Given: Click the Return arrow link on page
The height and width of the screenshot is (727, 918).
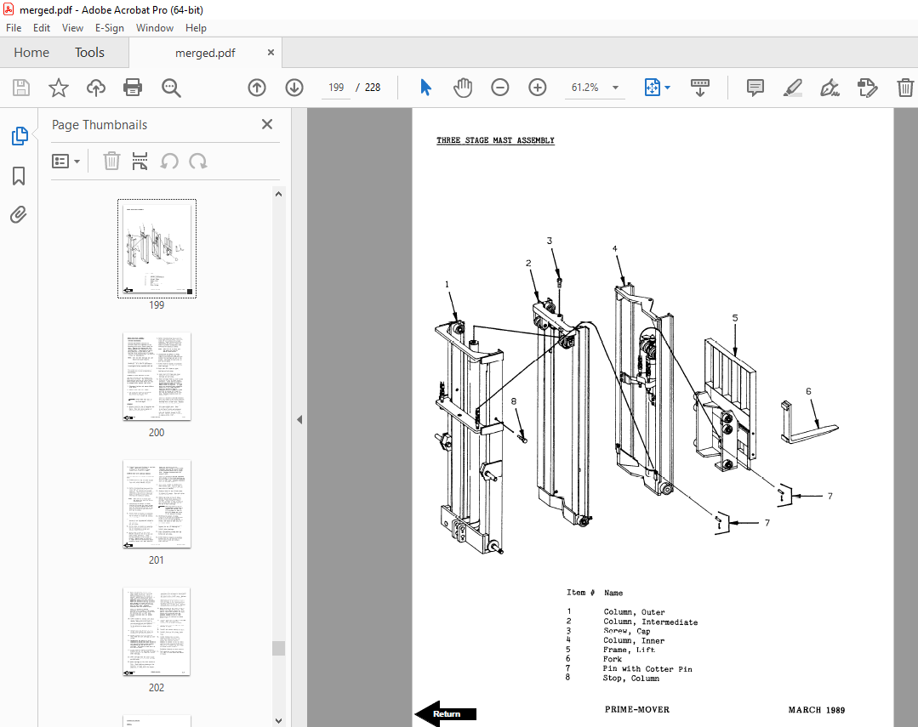Looking at the screenshot, I should (x=446, y=713).
